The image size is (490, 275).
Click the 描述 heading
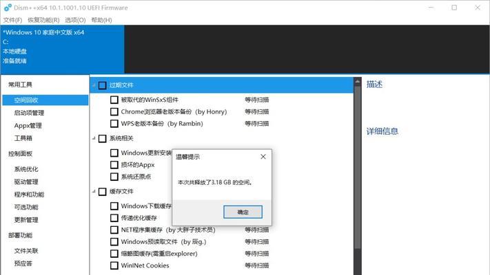coord(374,84)
